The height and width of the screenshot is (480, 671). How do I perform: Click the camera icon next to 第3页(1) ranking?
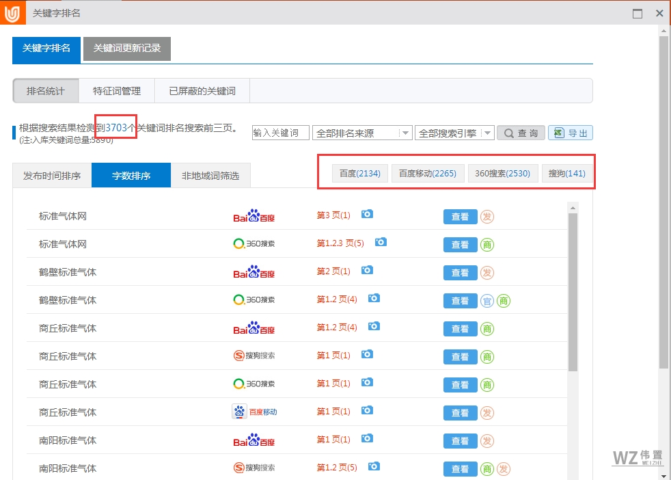tap(367, 214)
